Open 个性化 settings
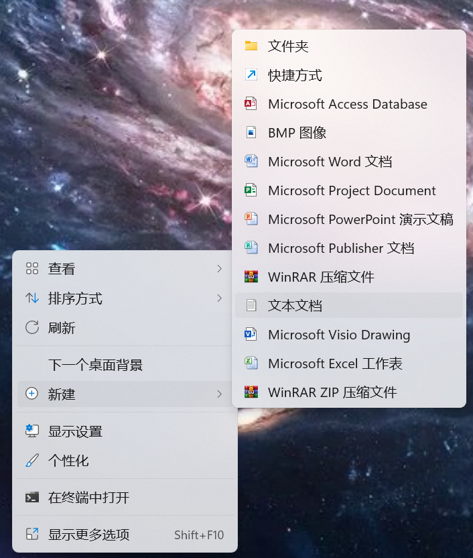The image size is (473, 558). coord(125,461)
